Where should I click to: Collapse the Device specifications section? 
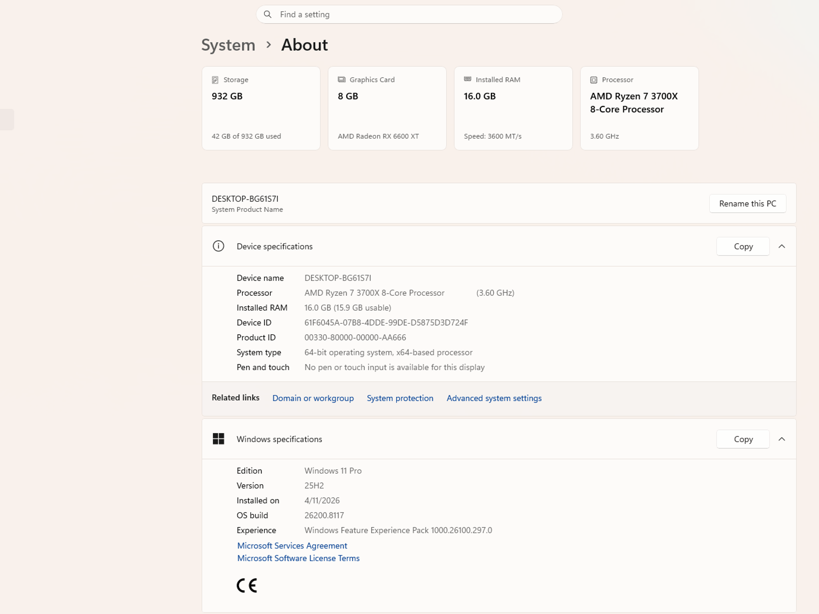pos(782,246)
